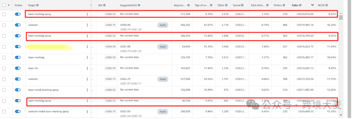Click the info icon next to Bid header
Viewport: 353px width, 119px height.
(x=105, y=5)
